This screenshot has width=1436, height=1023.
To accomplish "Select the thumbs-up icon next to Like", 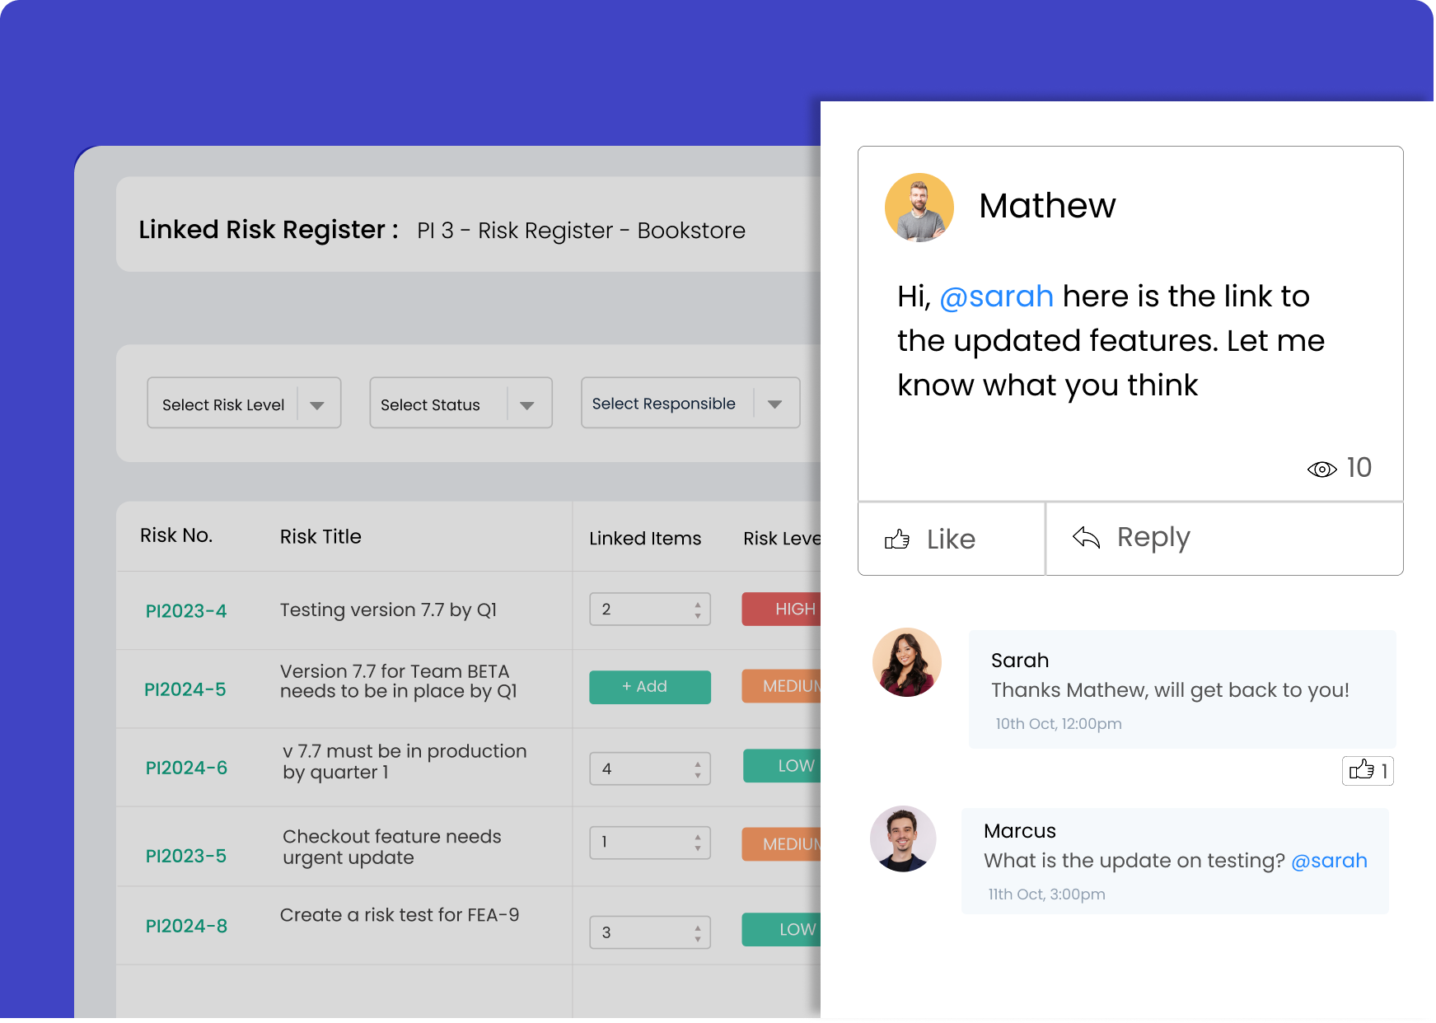I will point(897,539).
